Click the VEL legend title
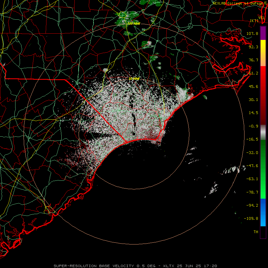Screen dimensions: 268x268 point(261,18)
